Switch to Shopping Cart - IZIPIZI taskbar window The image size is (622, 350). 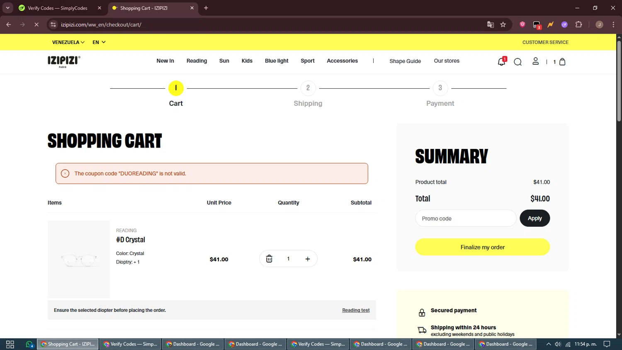pyautogui.click(x=68, y=344)
